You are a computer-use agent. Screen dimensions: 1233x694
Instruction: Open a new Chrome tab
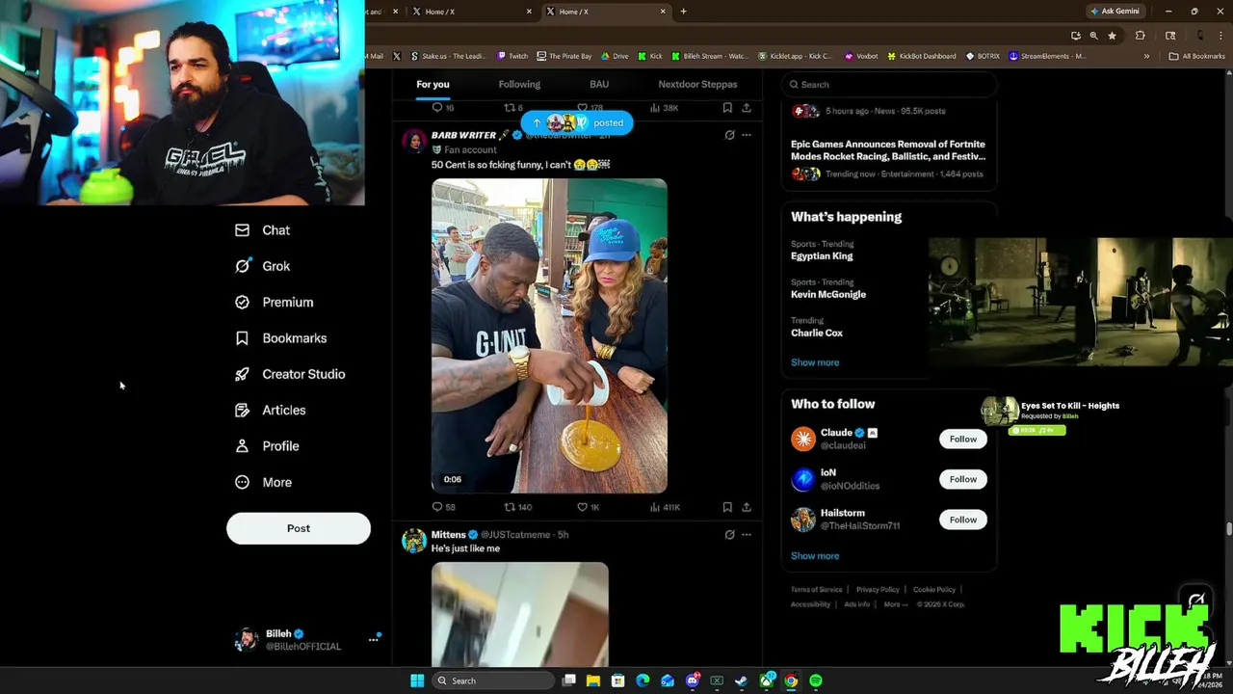point(683,12)
